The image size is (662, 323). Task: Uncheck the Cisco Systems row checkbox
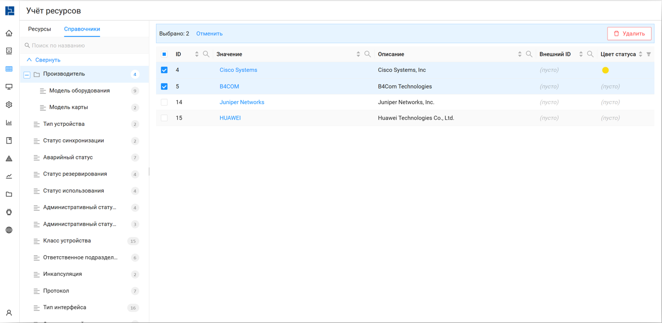(x=164, y=70)
